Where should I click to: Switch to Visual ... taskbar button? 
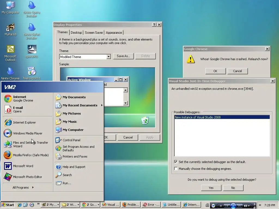(110, 205)
